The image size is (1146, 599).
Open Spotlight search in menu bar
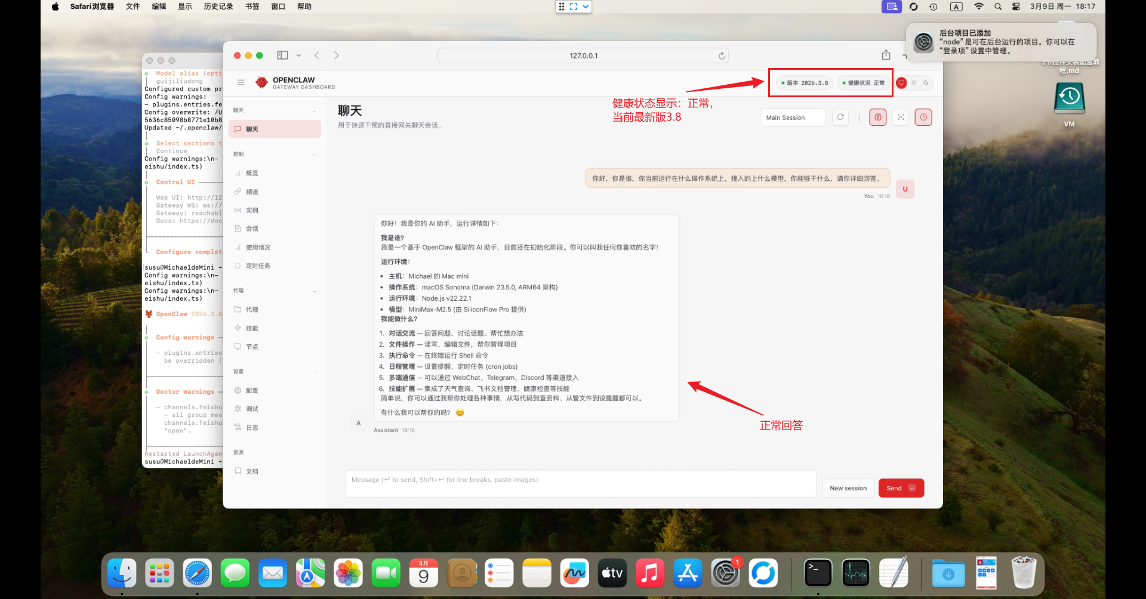click(997, 7)
